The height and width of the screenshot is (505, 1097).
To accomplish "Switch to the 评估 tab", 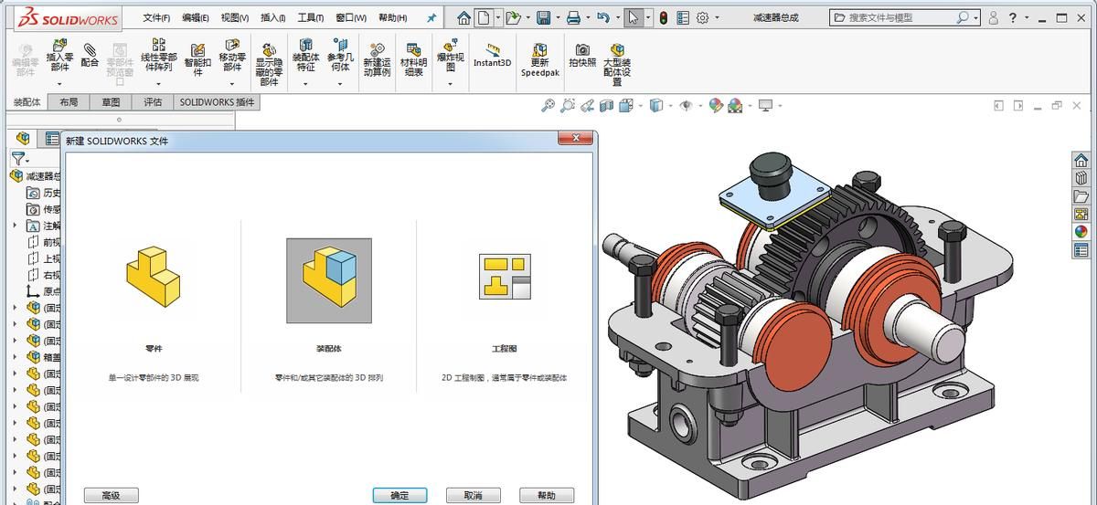I will pyautogui.click(x=153, y=102).
